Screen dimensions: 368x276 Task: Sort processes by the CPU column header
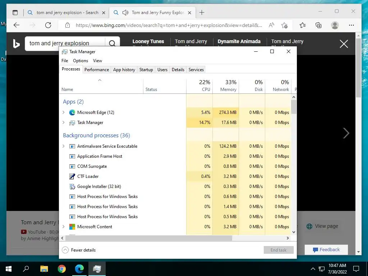click(199, 86)
